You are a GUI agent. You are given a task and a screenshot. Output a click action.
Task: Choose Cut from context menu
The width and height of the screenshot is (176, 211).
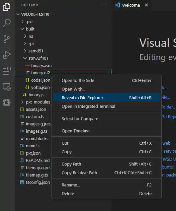click(x=107, y=143)
